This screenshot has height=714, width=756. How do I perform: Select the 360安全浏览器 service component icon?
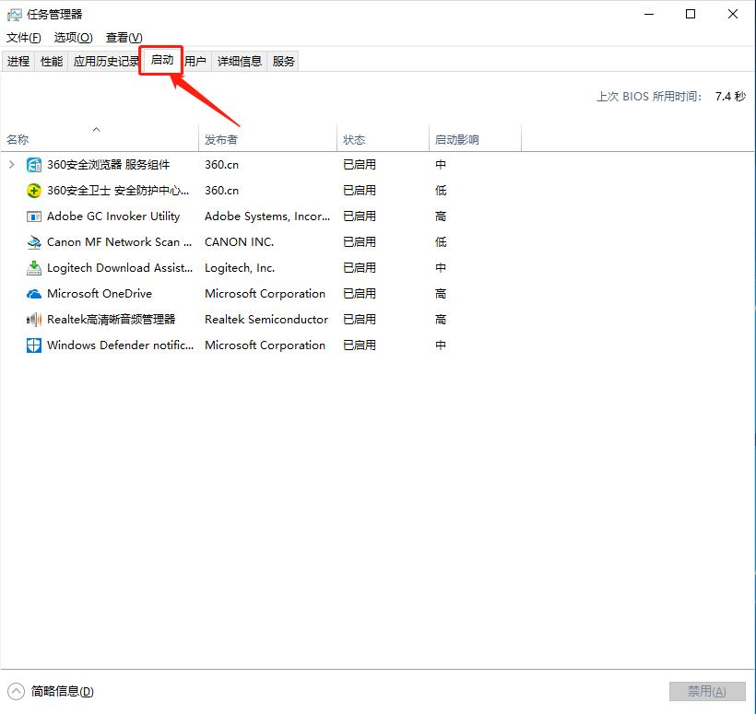[x=32, y=164]
